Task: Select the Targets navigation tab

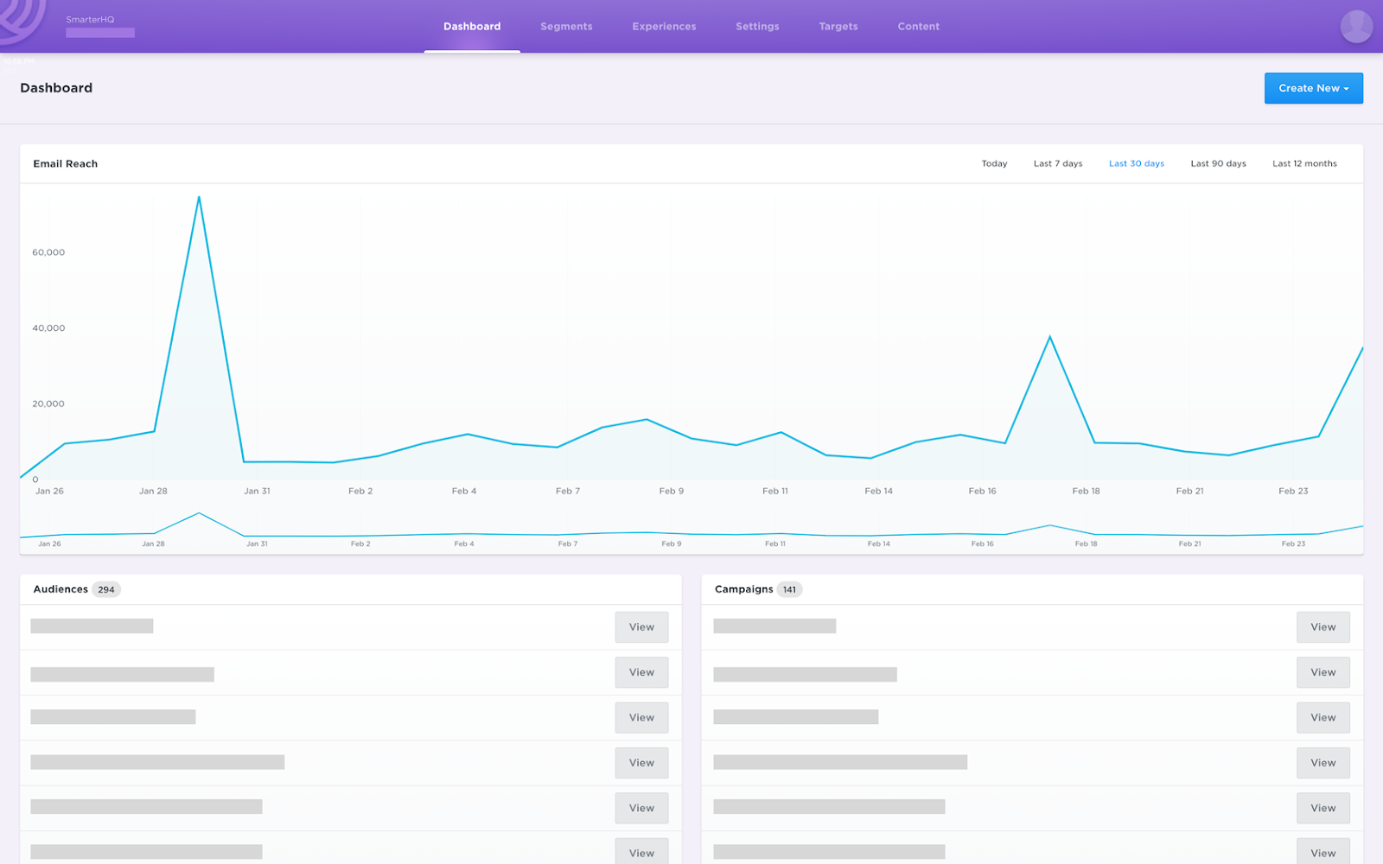Action: coord(838,27)
